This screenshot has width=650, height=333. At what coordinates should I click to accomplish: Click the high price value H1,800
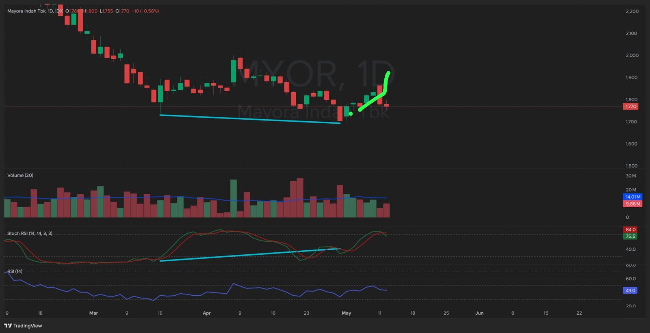pyautogui.click(x=90, y=11)
